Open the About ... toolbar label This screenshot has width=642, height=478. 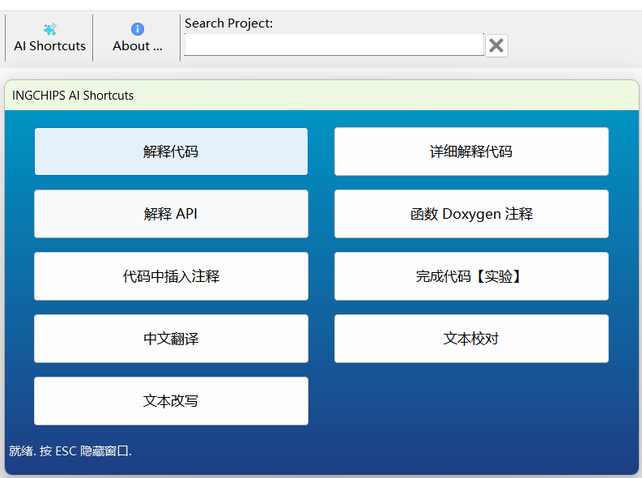coord(138,46)
